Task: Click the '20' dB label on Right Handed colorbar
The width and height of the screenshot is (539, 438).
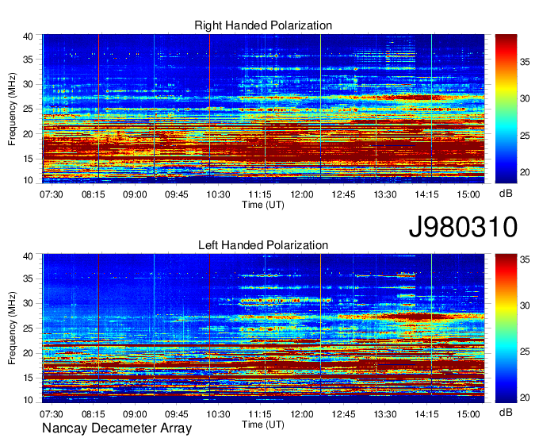Action: (x=525, y=172)
